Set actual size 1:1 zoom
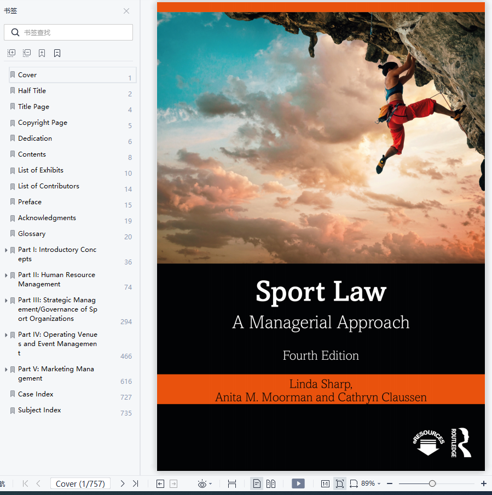 click(x=325, y=484)
